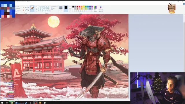Screen dimensions: 185x104
Task: Choose the Polygon shape
Action: [46, 7]
